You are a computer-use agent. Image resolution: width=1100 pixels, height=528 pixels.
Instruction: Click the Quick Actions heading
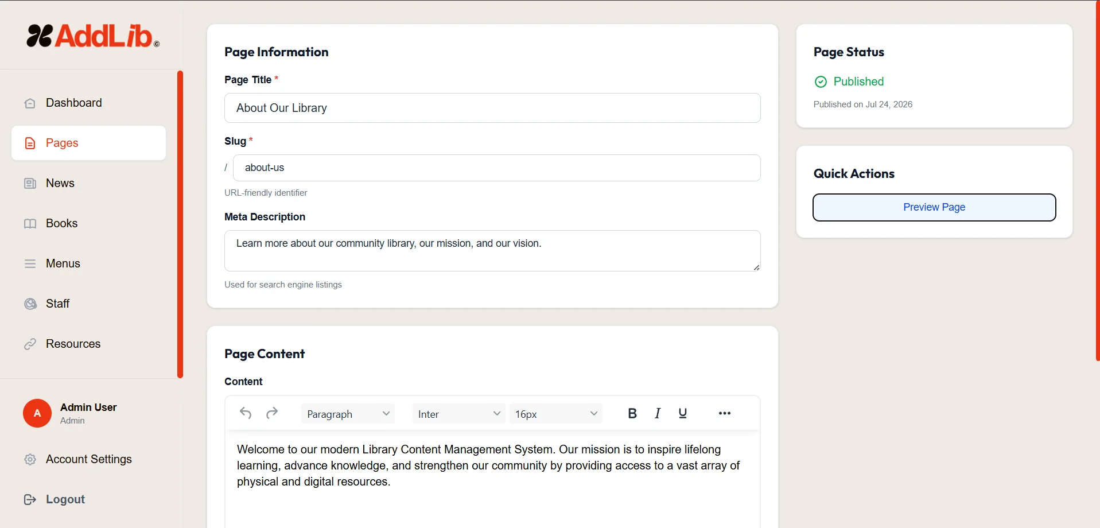point(854,174)
